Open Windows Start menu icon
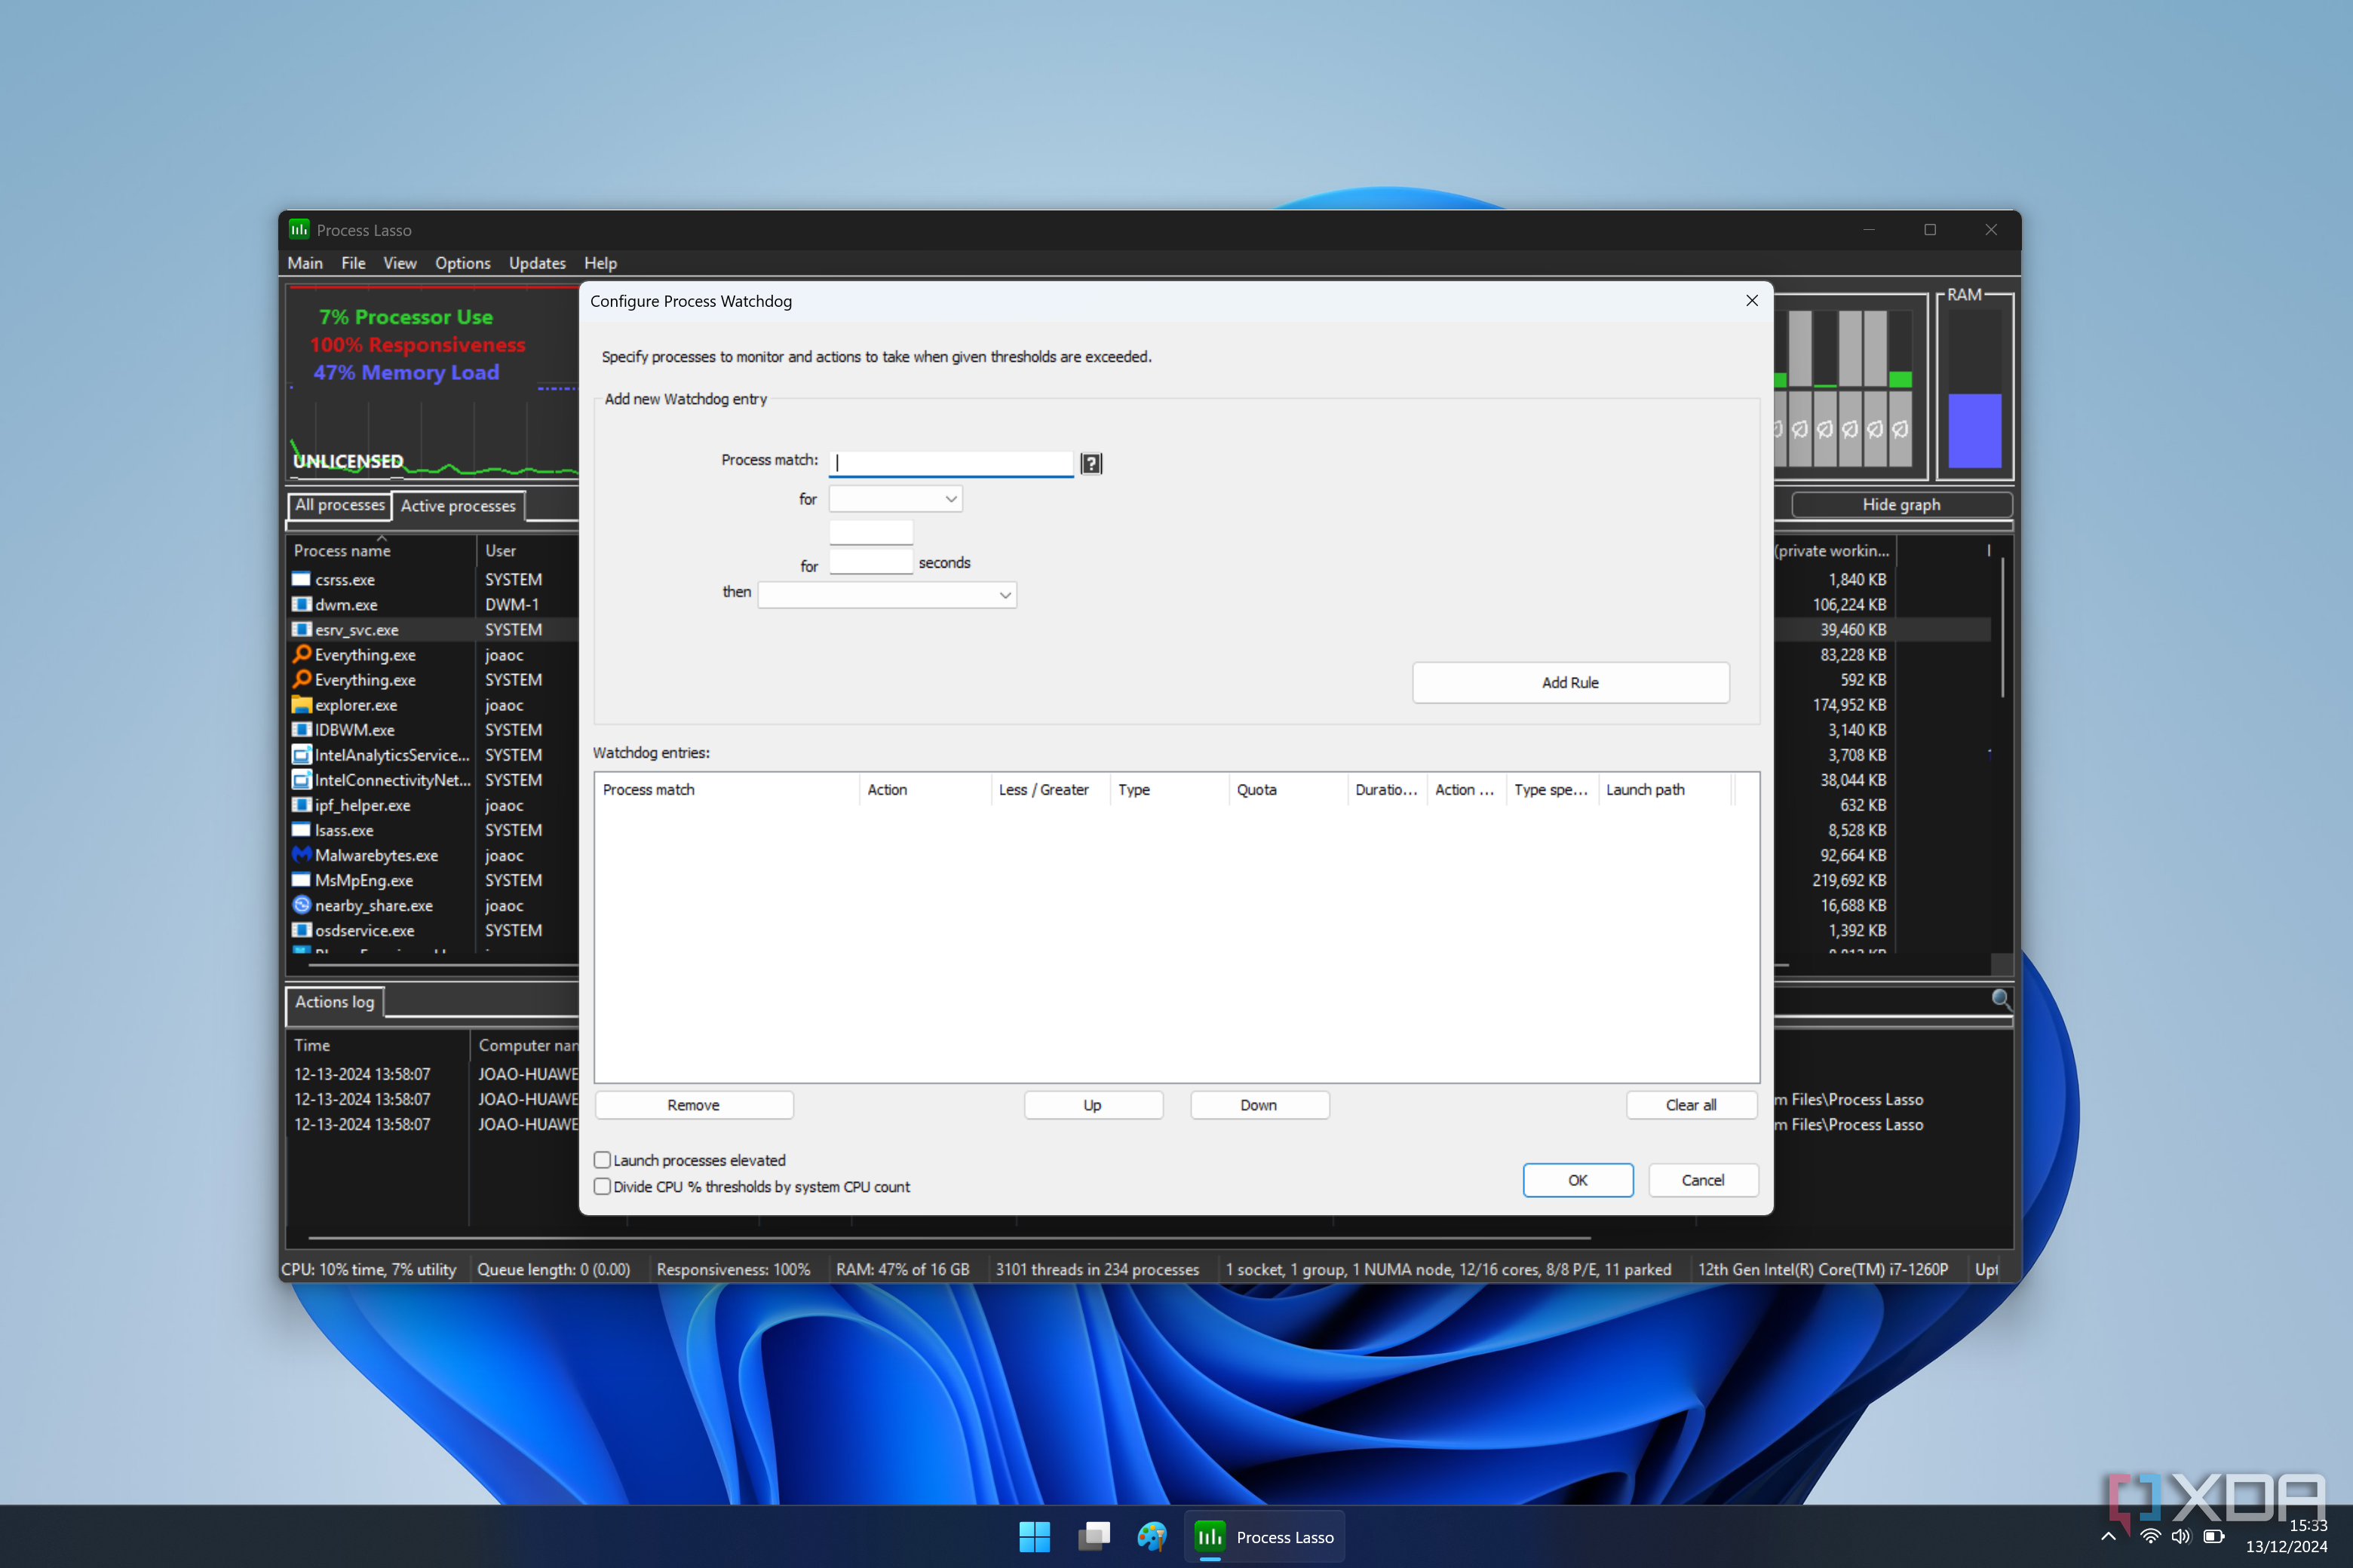Viewport: 2353px width, 1568px height. pos(1035,1537)
